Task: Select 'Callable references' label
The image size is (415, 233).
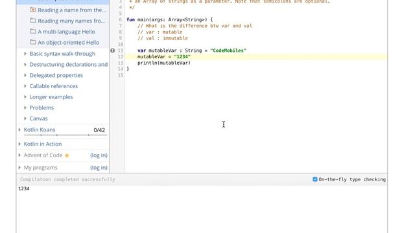Action: 53,86
